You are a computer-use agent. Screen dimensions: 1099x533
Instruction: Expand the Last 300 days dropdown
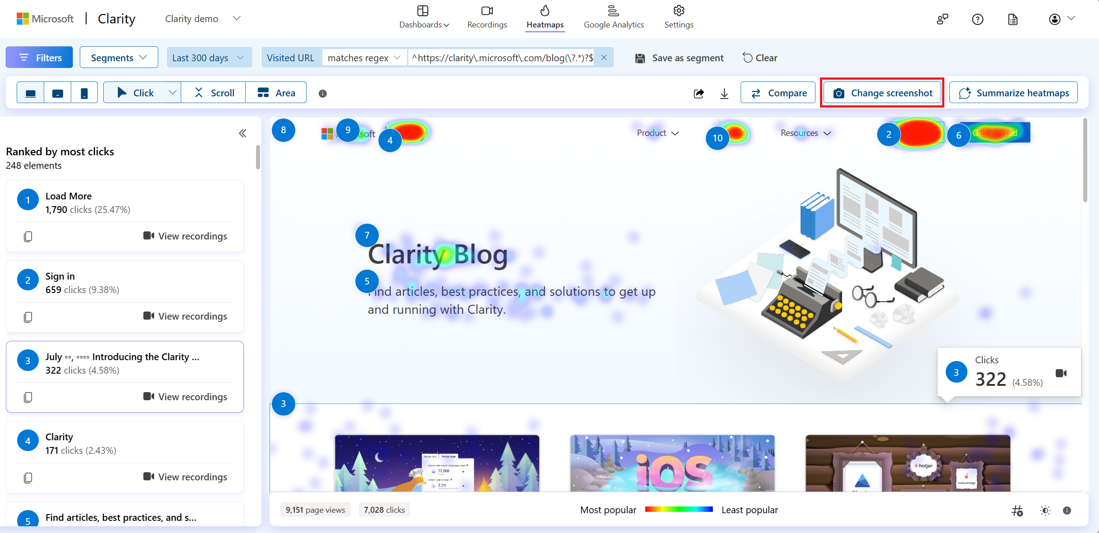[x=210, y=58]
